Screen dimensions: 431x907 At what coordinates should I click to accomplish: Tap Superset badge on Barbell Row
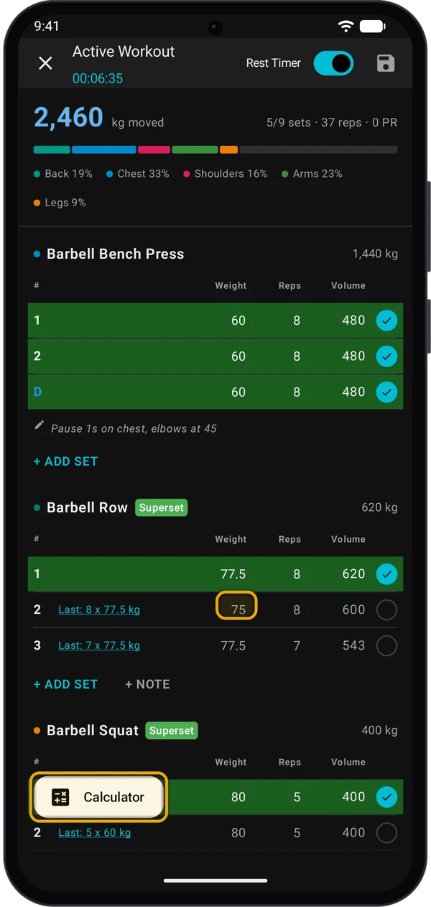(161, 507)
